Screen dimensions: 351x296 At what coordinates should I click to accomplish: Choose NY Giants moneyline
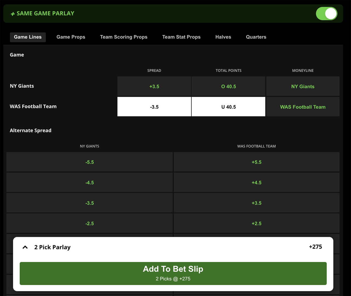coord(303,86)
